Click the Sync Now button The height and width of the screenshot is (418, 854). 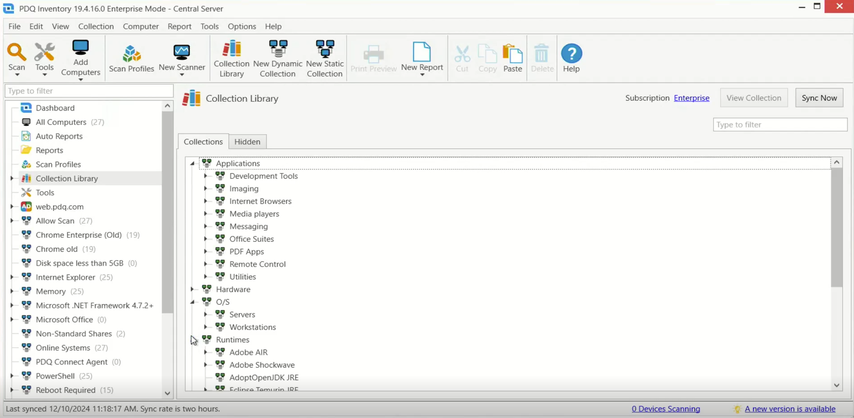(819, 98)
